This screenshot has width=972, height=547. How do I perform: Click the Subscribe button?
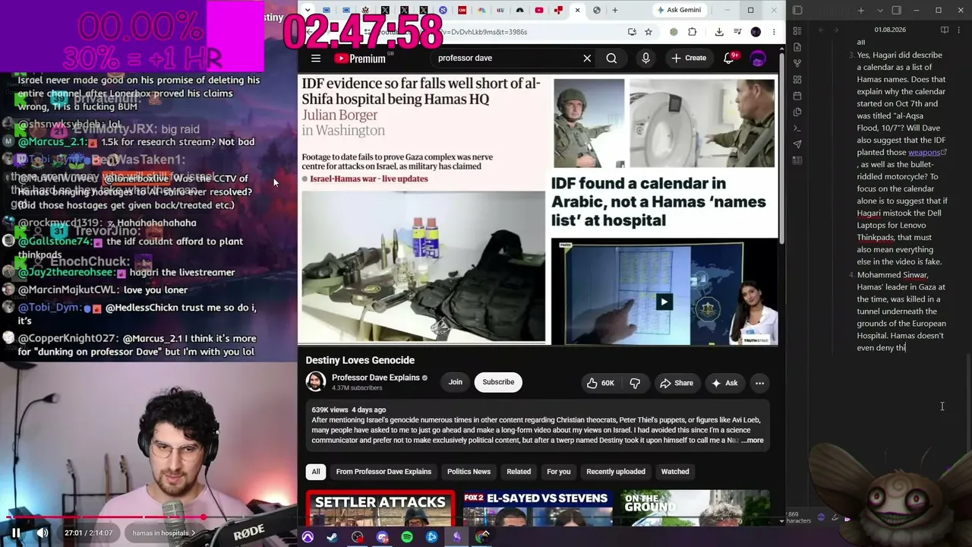498,382
